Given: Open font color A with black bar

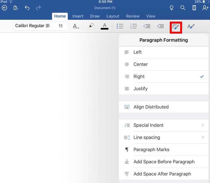Looking at the screenshot, I should coord(105,26).
